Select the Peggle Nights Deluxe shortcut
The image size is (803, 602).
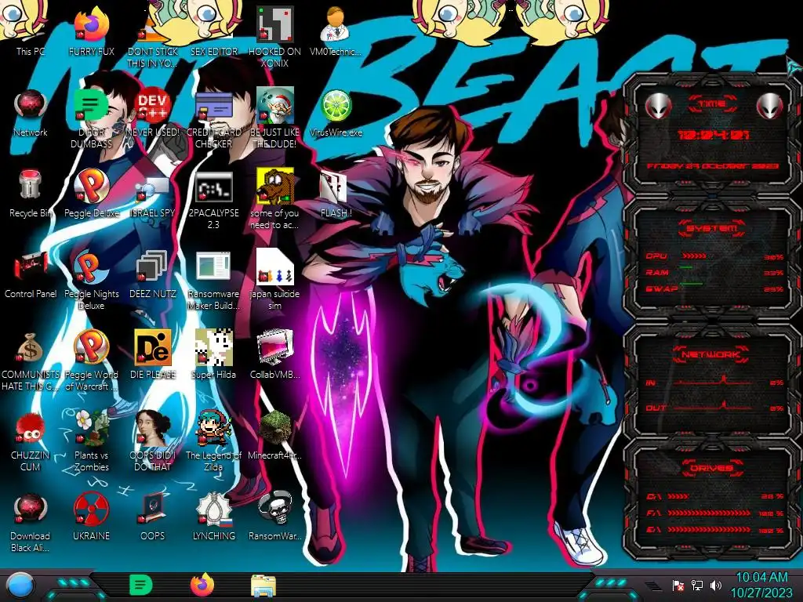coord(91,281)
